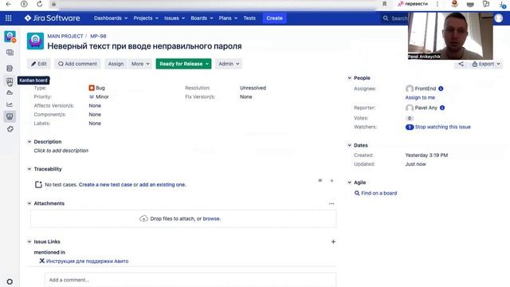Click the share icon next to Export
The width and height of the screenshot is (510, 287).
point(461,64)
